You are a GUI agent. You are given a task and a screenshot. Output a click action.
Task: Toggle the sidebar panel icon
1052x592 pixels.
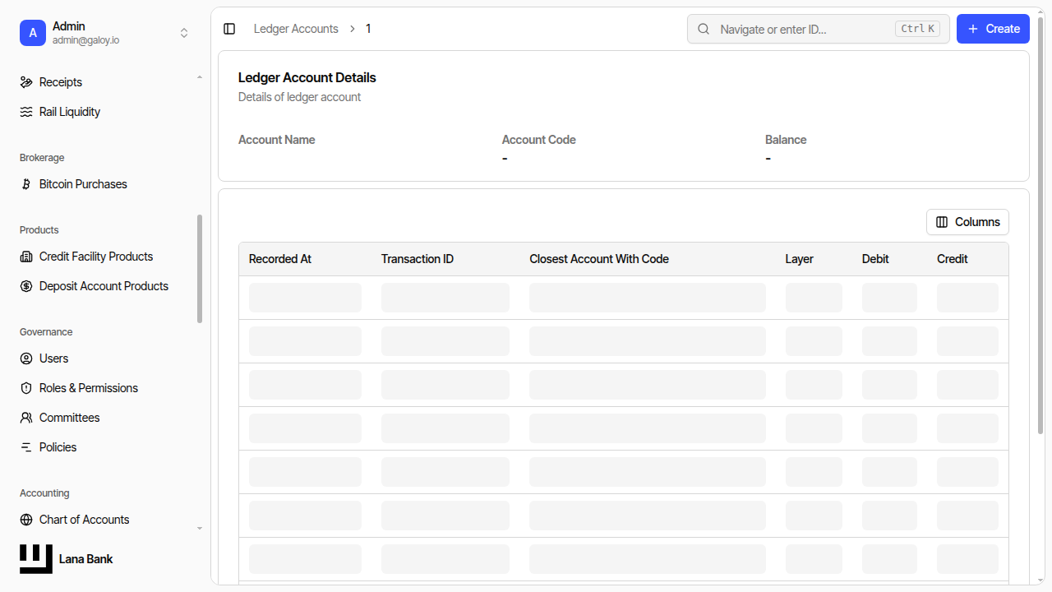(x=229, y=29)
